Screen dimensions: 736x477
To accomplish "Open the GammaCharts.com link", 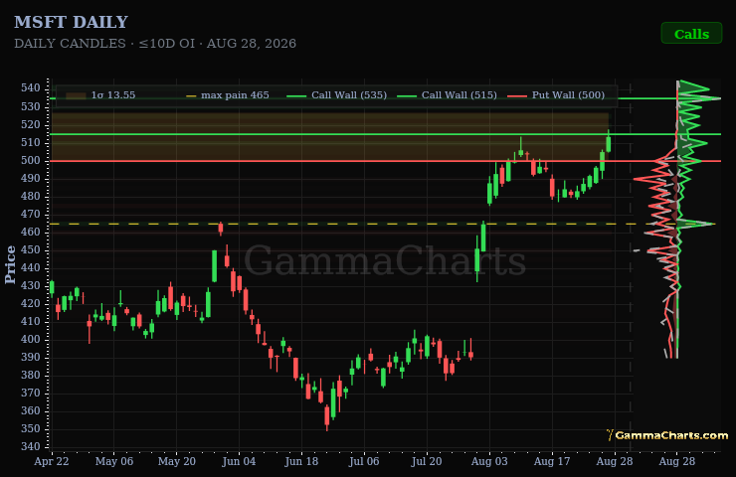I will tap(667, 435).
